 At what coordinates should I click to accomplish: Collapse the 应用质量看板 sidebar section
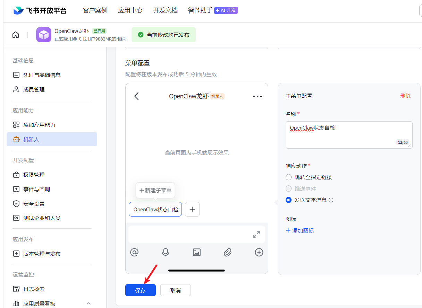click(88, 303)
